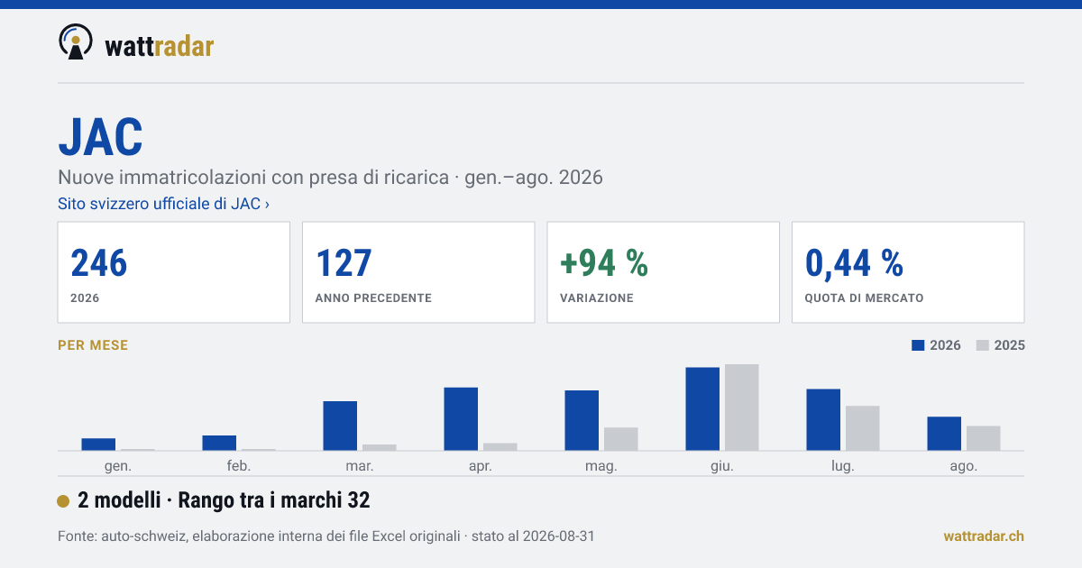Click the +94 % variazione value
The height and width of the screenshot is (568, 1082).
tap(604, 263)
